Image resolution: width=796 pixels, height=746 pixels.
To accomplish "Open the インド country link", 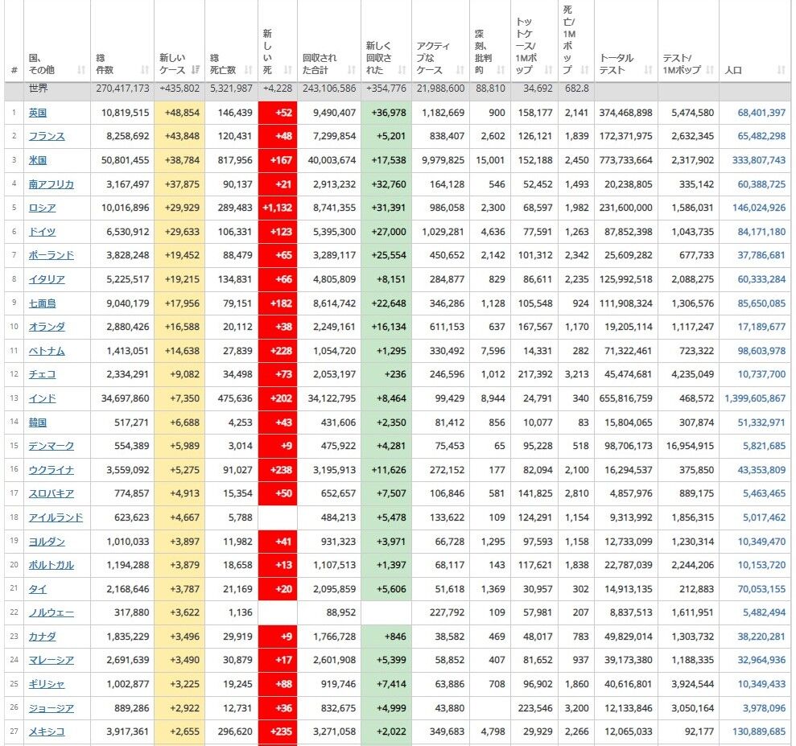I will pos(42,398).
